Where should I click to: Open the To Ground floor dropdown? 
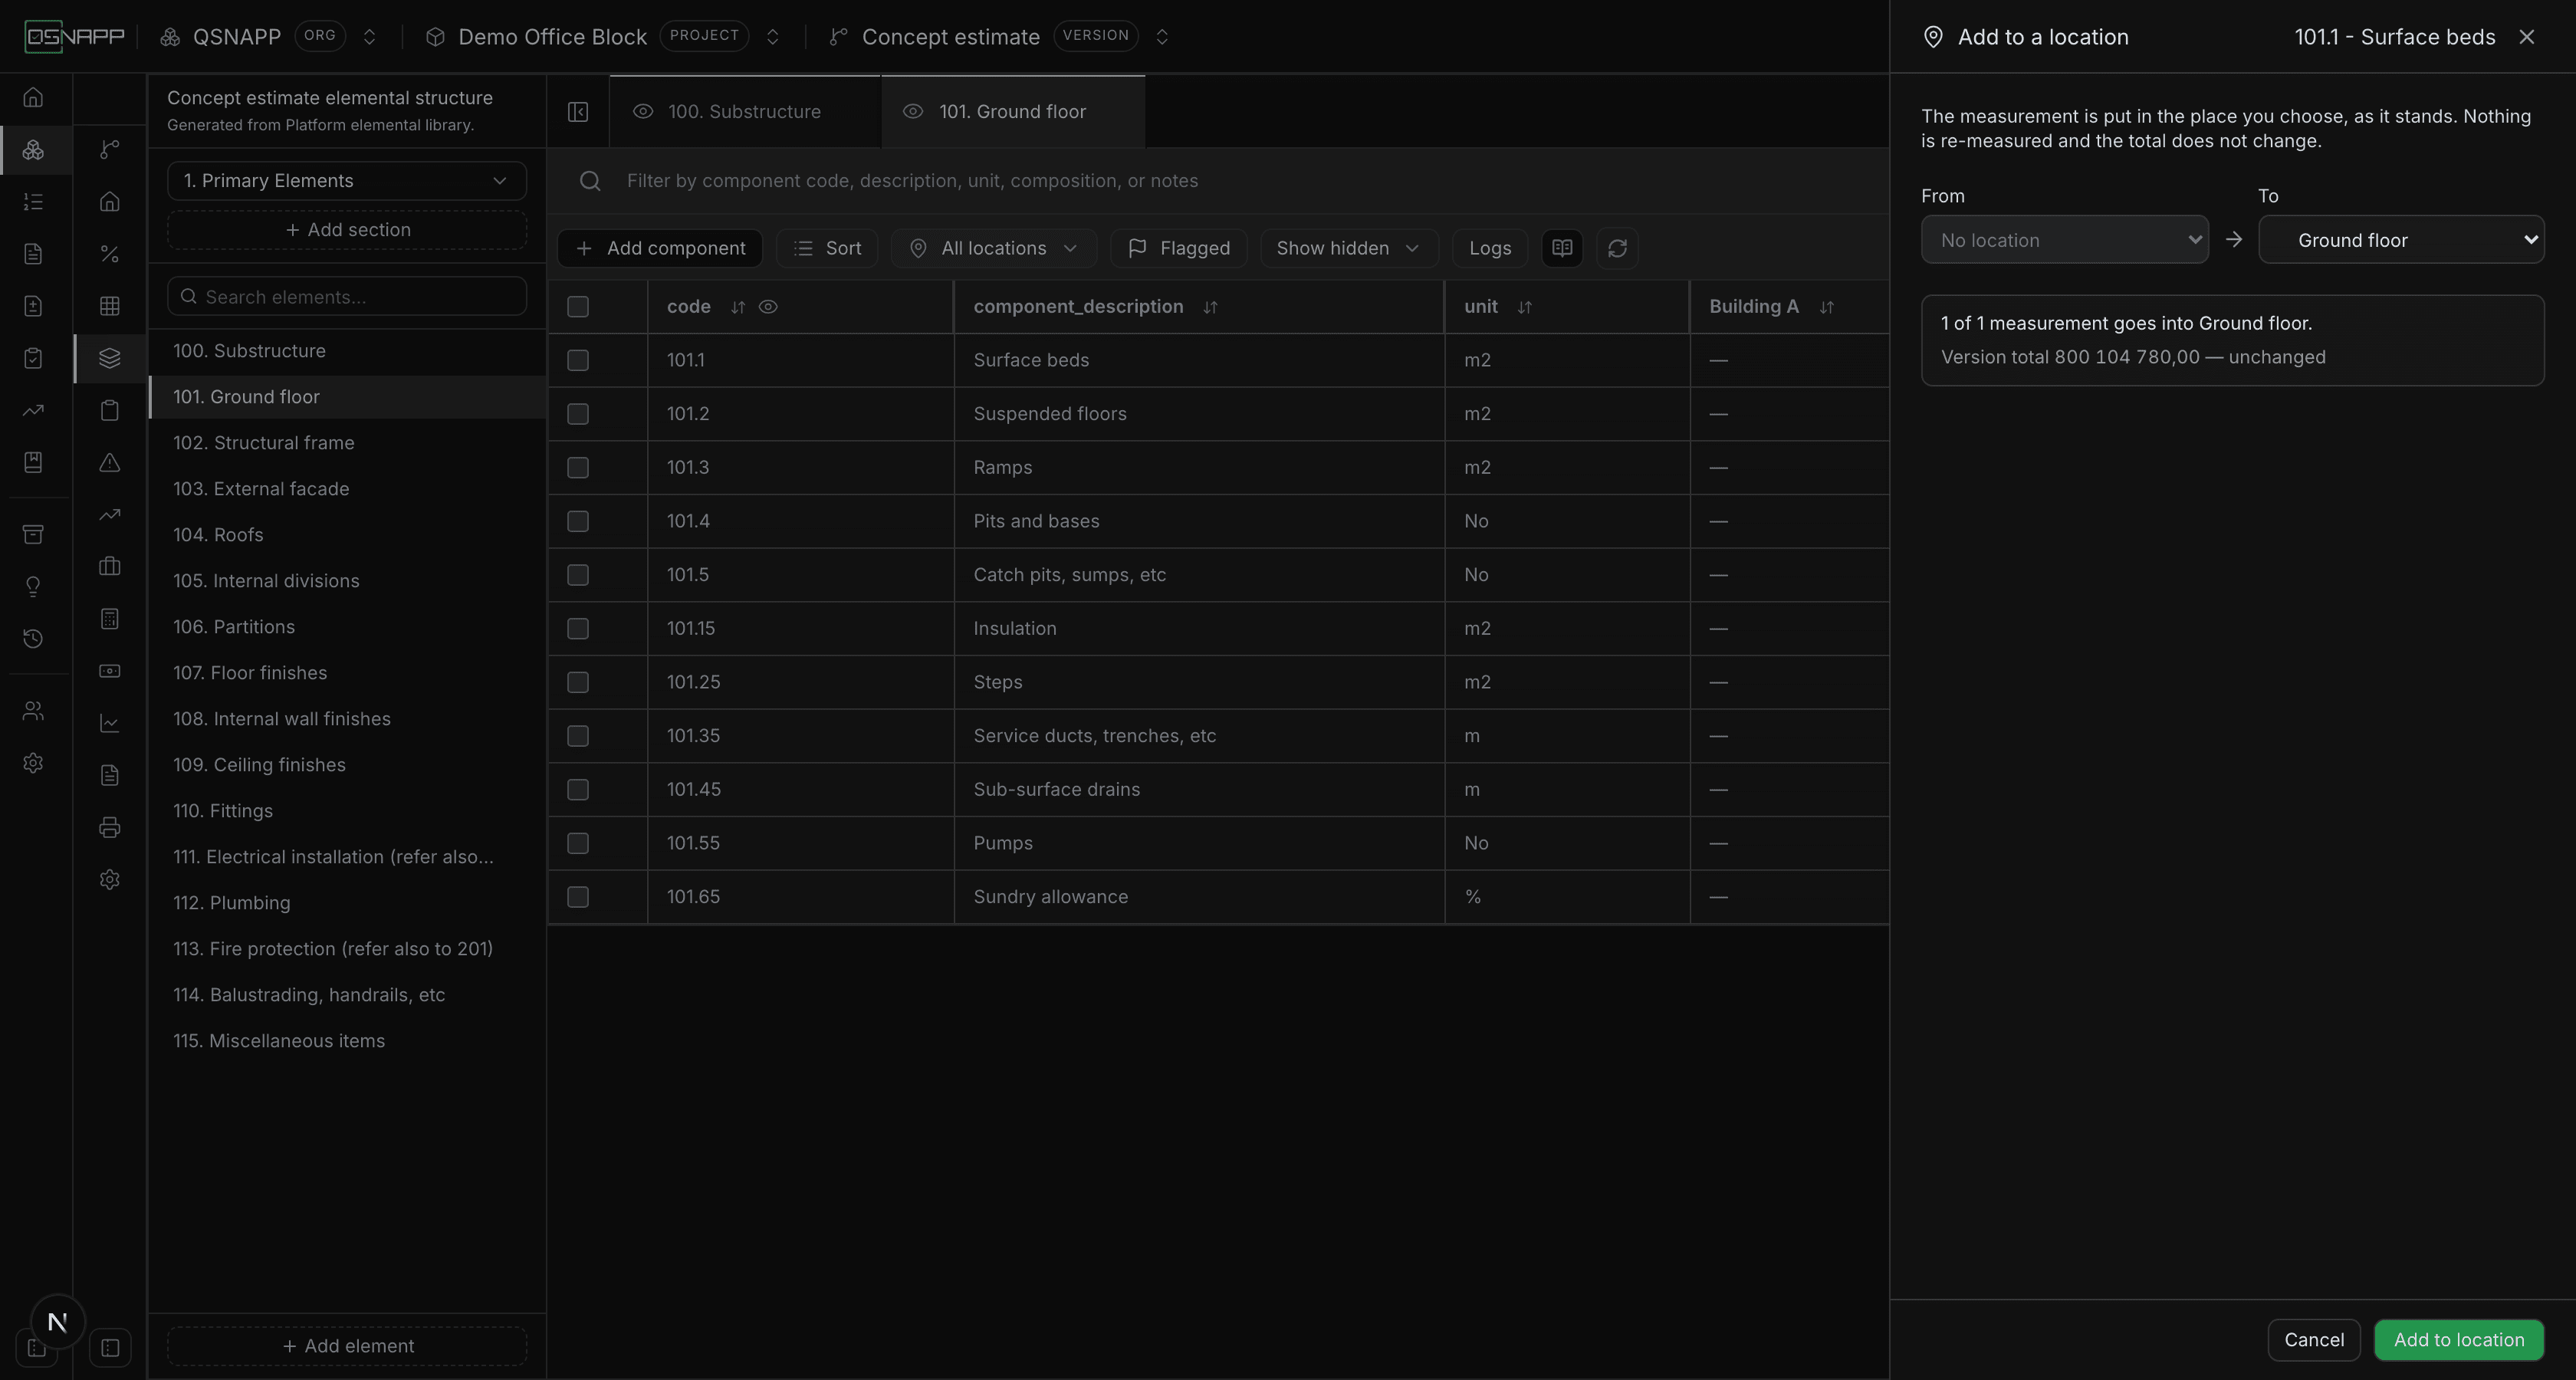click(2401, 240)
